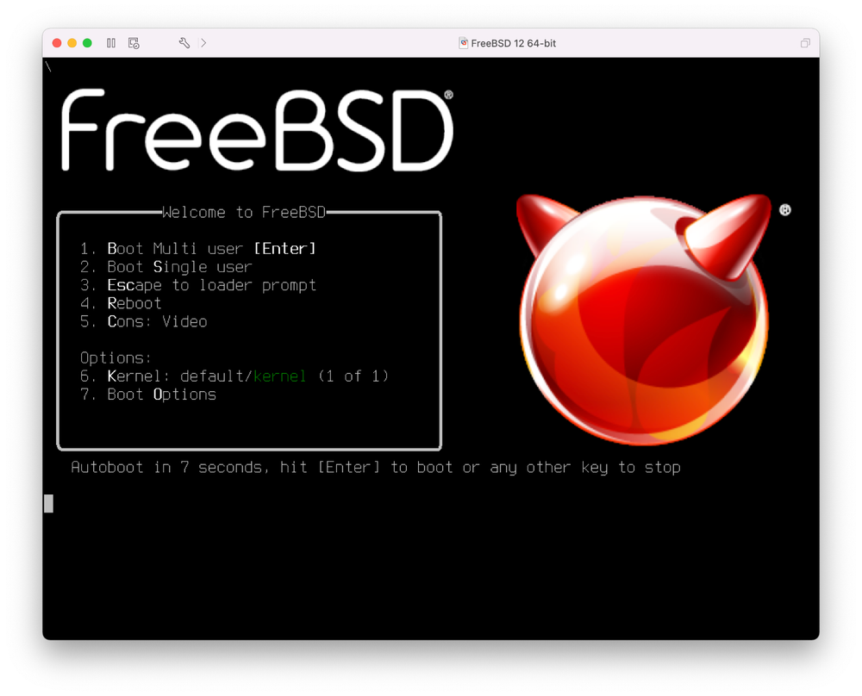Pause the virtual machine
This screenshot has width=862, height=696.
110,42
